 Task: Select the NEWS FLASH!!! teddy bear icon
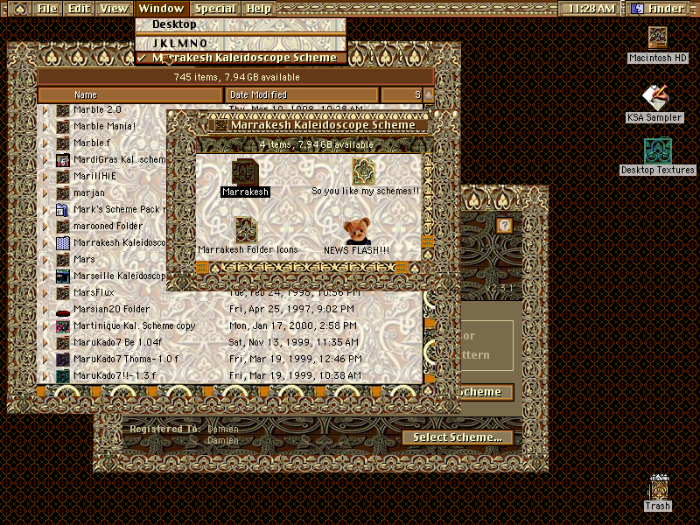[357, 230]
